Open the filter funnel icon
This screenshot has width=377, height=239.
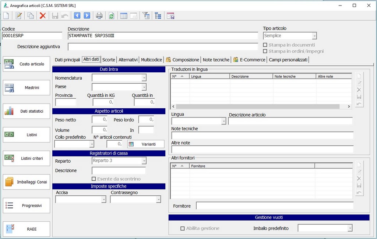point(146,16)
